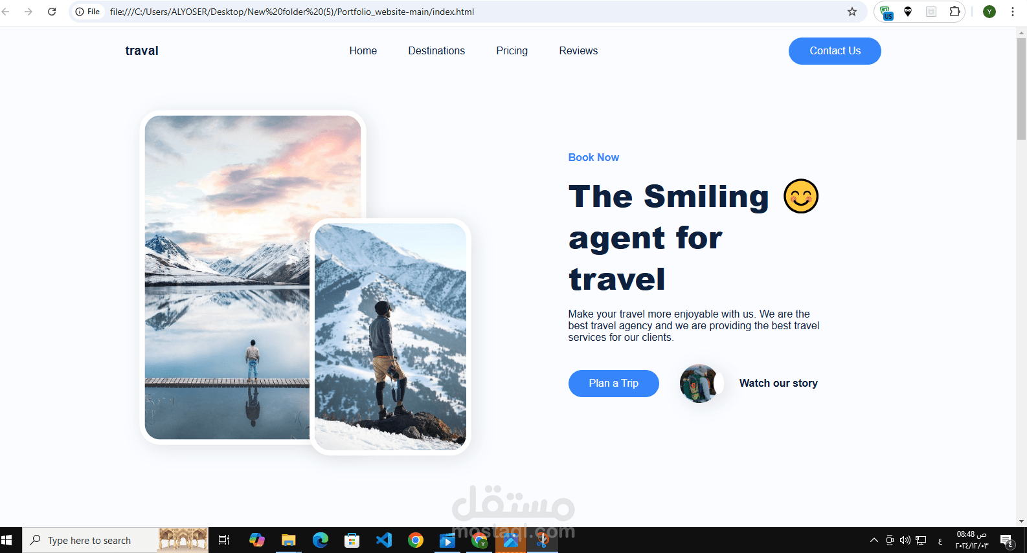Click the round story video thumbnail
1027x553 pixels.
pos(699,384)
